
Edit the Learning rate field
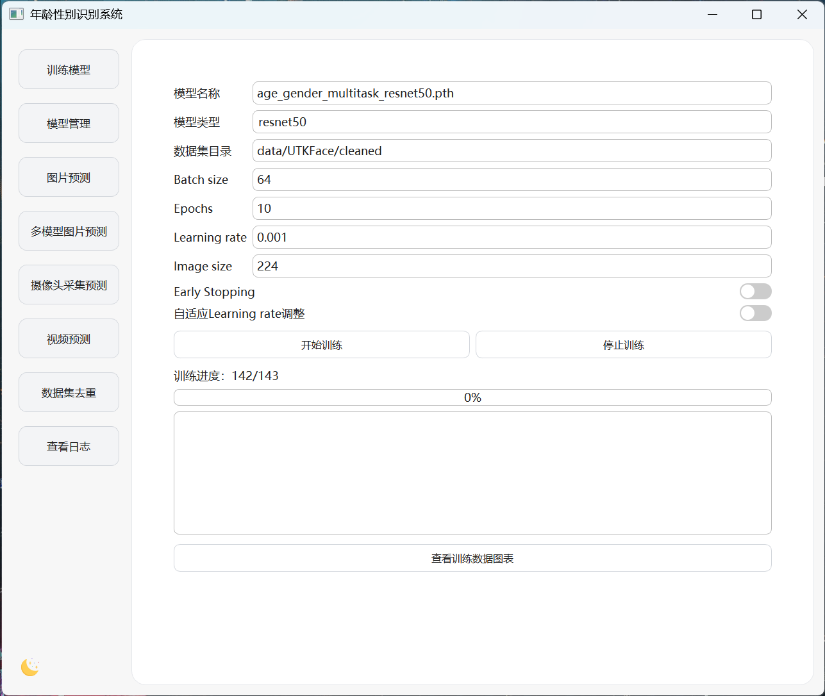[x=512, y=237]
